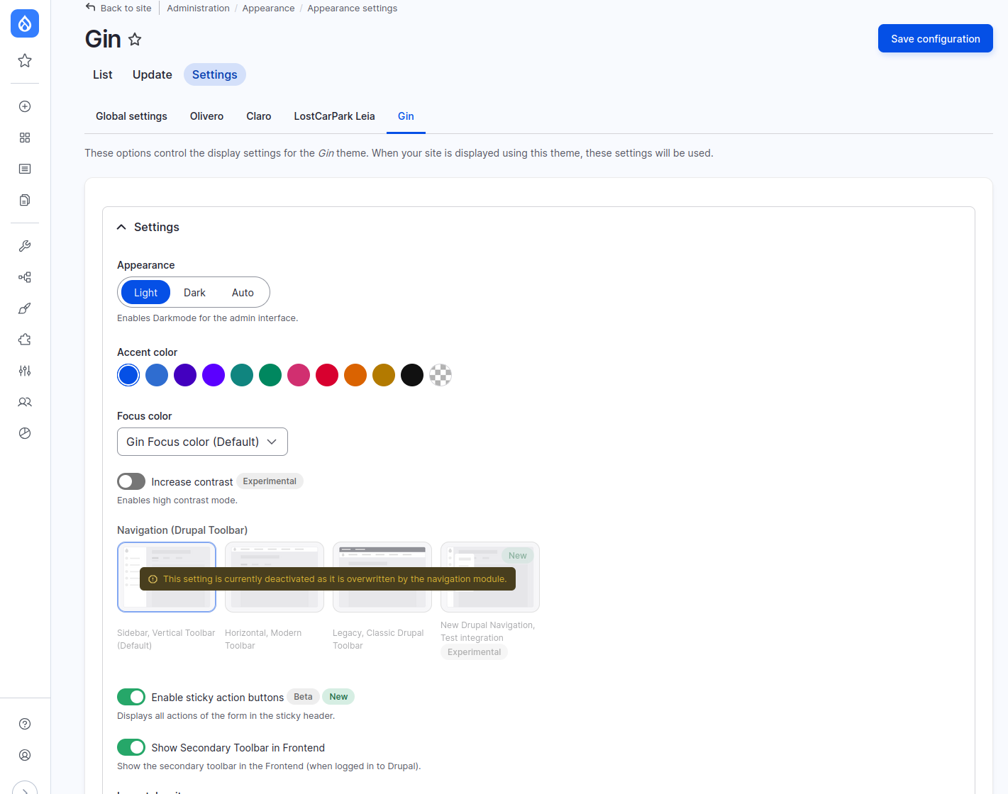This screenshot has width=1008, height=794.
Task: Click the Drupal logo home icon
Action: click(25, 23)
